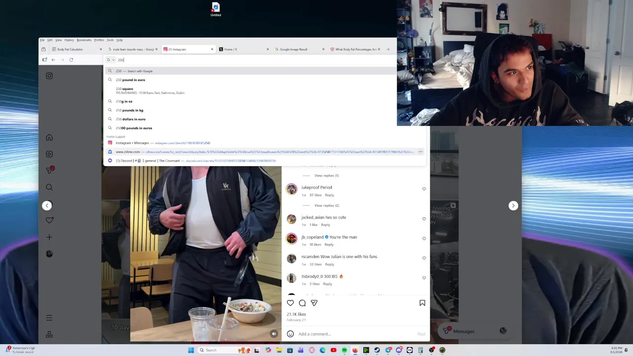
Task: Click the comment bubble icon under post
Action: [302, 303]
